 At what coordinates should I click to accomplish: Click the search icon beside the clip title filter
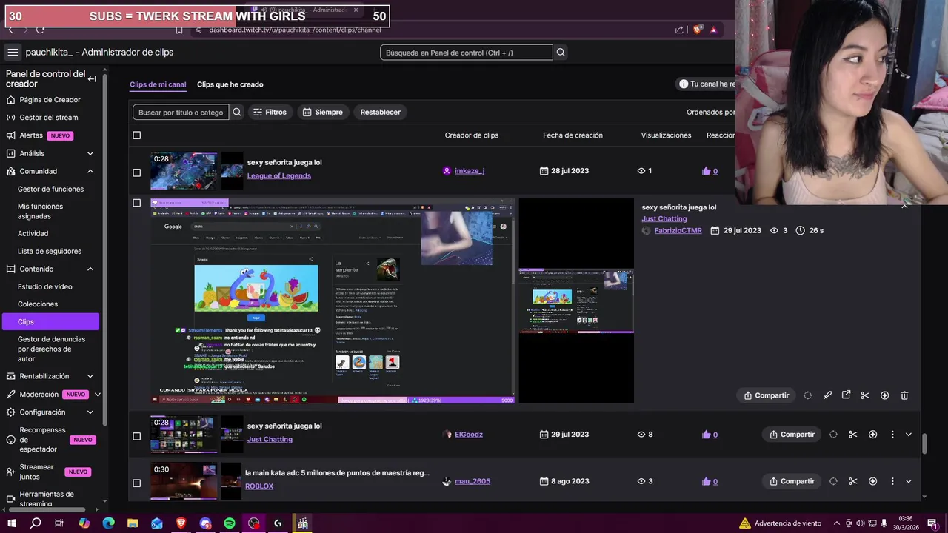(x=237, y=113)
